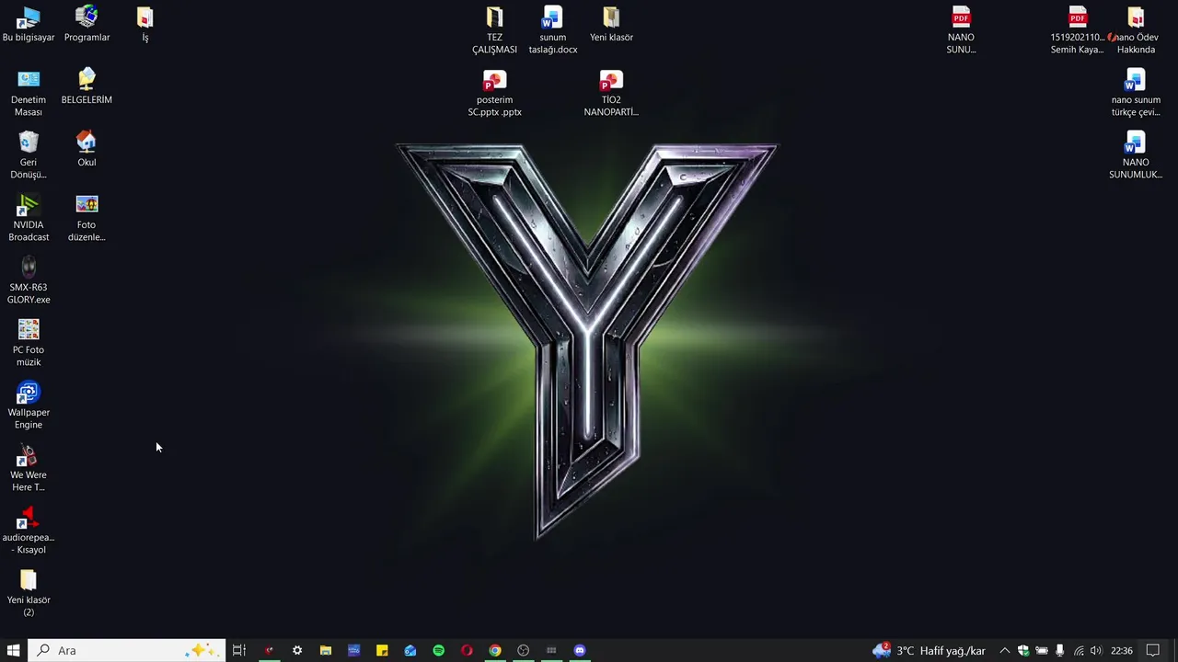Click the Ara search box
Image resolution: width=1178 pixels, height=662 pixels.
(126, 650)
